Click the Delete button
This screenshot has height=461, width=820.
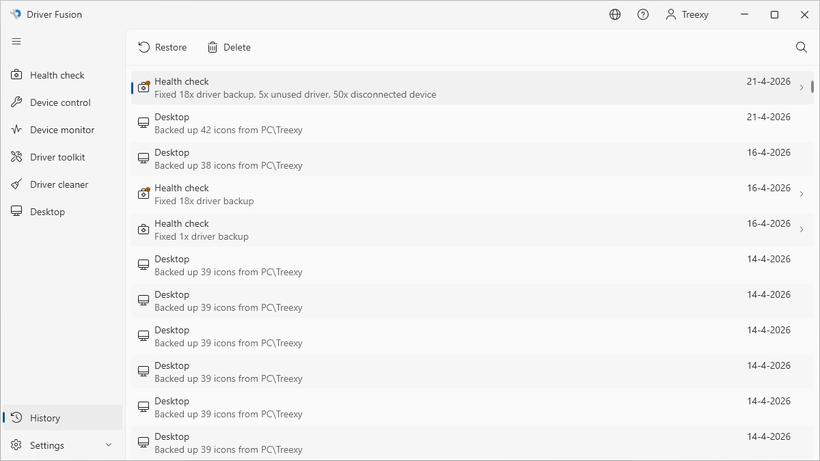click(229, 47)
